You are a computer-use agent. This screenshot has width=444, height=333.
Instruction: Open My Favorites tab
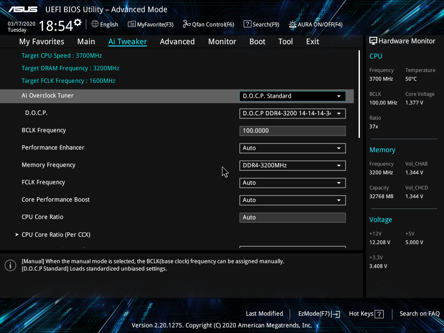(42, 42)
